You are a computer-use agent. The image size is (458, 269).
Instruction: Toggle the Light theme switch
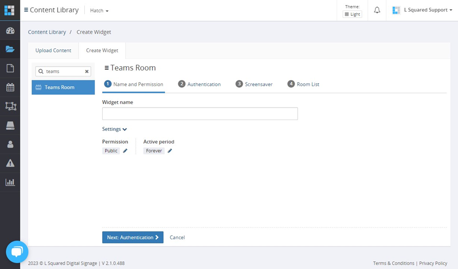pyautogui.click(x=352, y=14)
